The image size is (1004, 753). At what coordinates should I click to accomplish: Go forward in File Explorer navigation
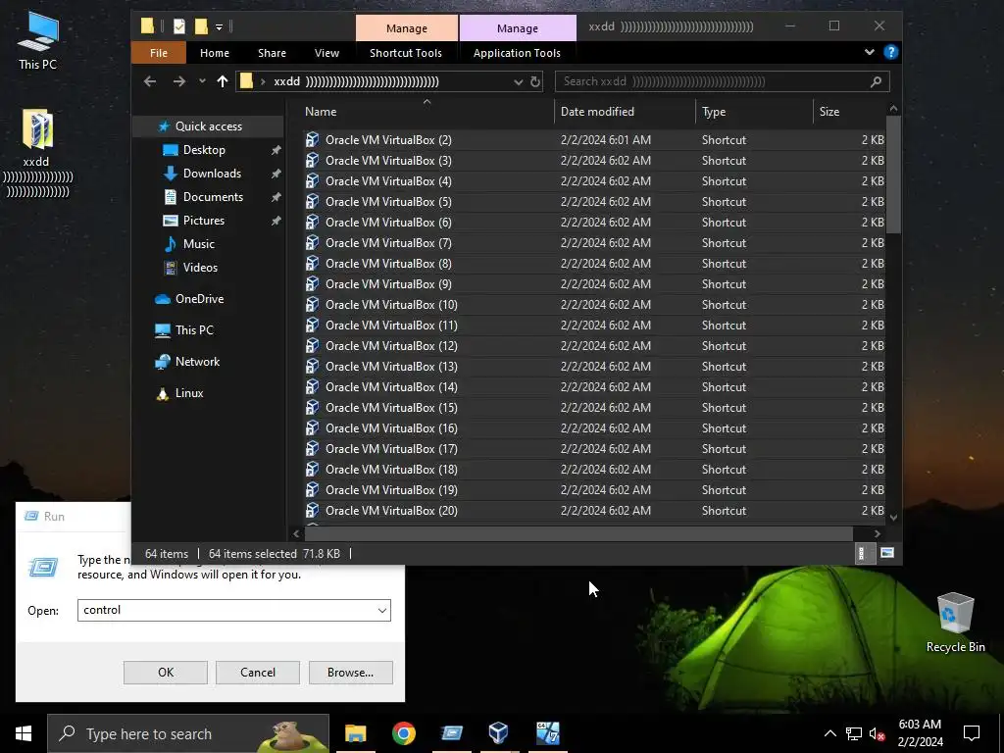pos(179,81)
